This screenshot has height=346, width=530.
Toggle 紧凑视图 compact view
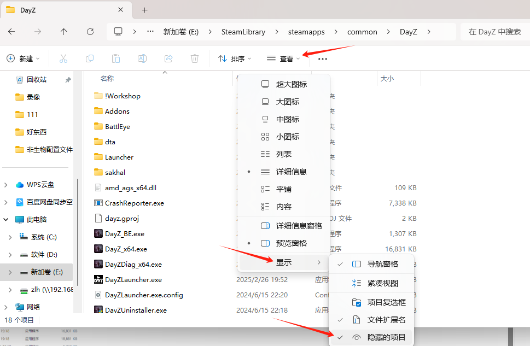371,283
